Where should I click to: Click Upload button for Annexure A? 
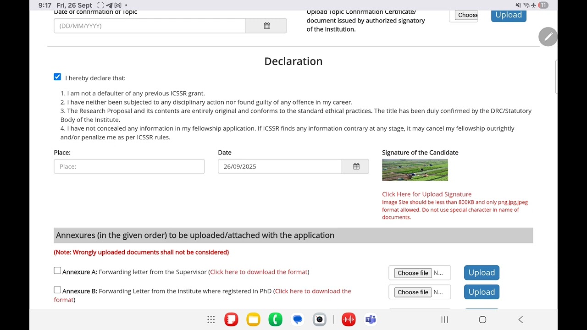pyautogui.click(x=482, y=273)
